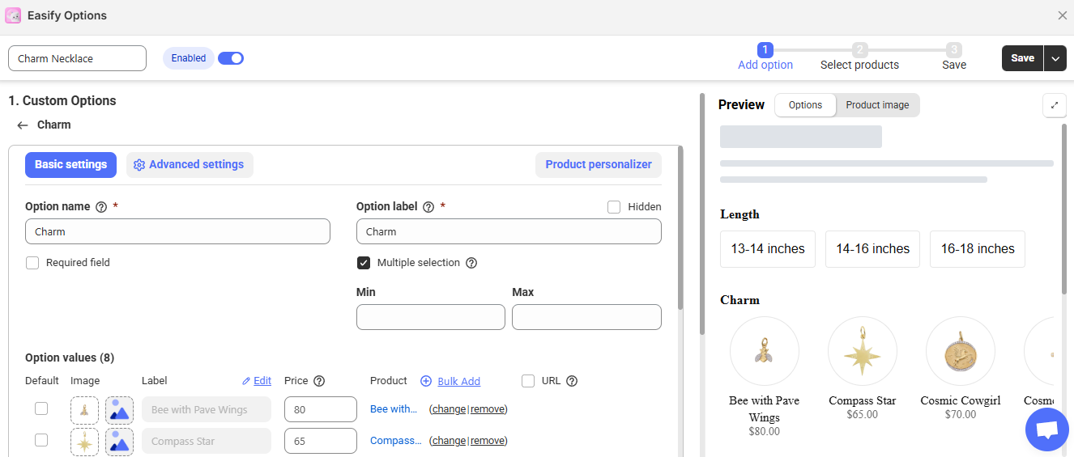The width and height of the screenshot is (1074, 457).
Task: Switch to the Advanced settings tab
Action: point(190,165)
